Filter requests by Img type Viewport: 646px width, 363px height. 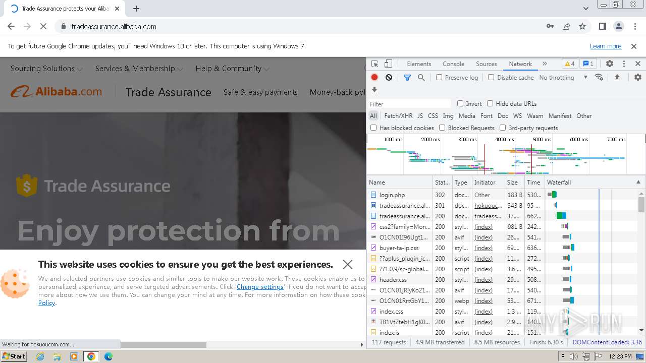click(x=448, y=116)
